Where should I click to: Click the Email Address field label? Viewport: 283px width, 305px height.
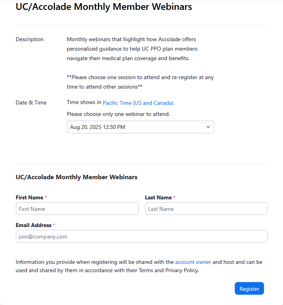[34, 225]
